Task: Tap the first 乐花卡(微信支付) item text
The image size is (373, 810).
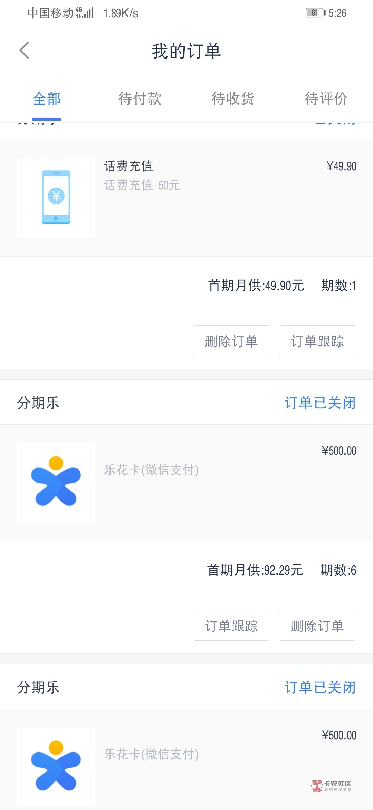Action: click(x=151, y=470)
